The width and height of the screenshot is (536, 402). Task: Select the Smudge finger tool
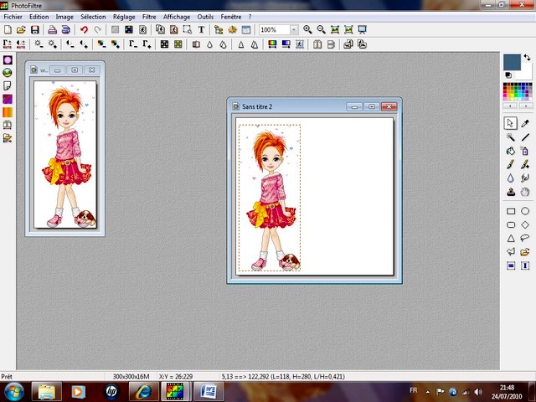[x=525, y=178]
